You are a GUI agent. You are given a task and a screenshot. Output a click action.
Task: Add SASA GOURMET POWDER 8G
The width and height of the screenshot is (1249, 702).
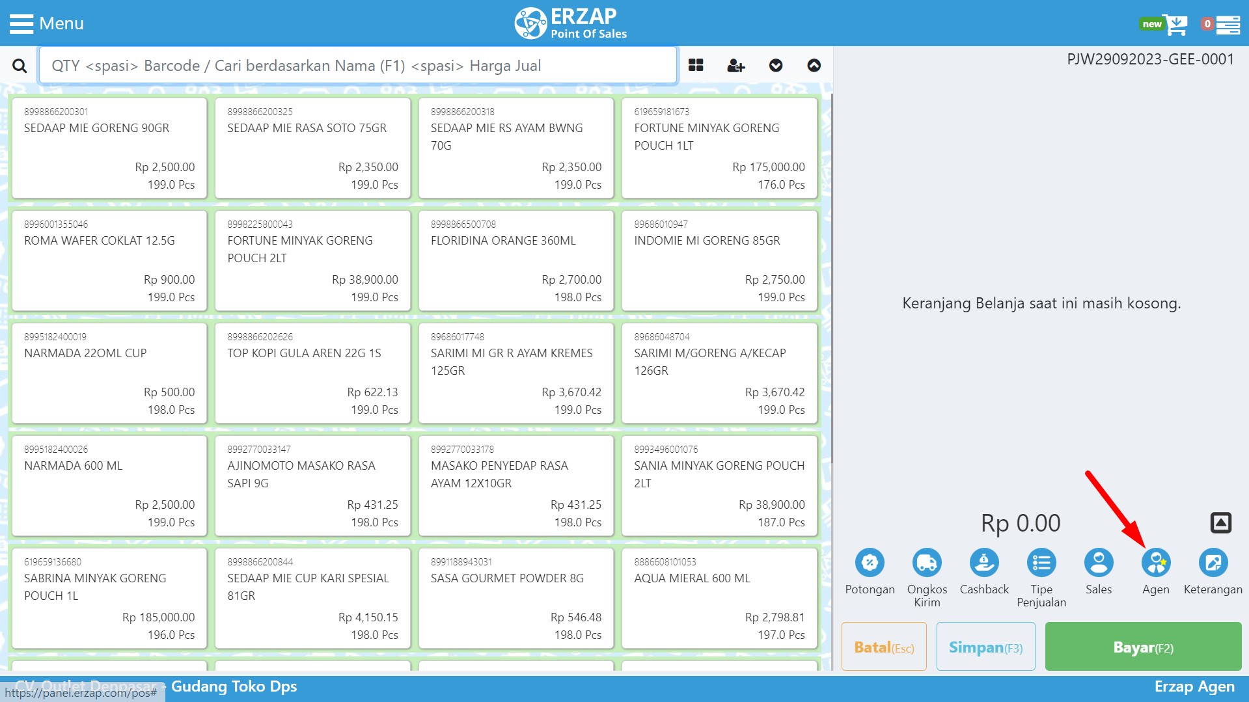point(516,599)
